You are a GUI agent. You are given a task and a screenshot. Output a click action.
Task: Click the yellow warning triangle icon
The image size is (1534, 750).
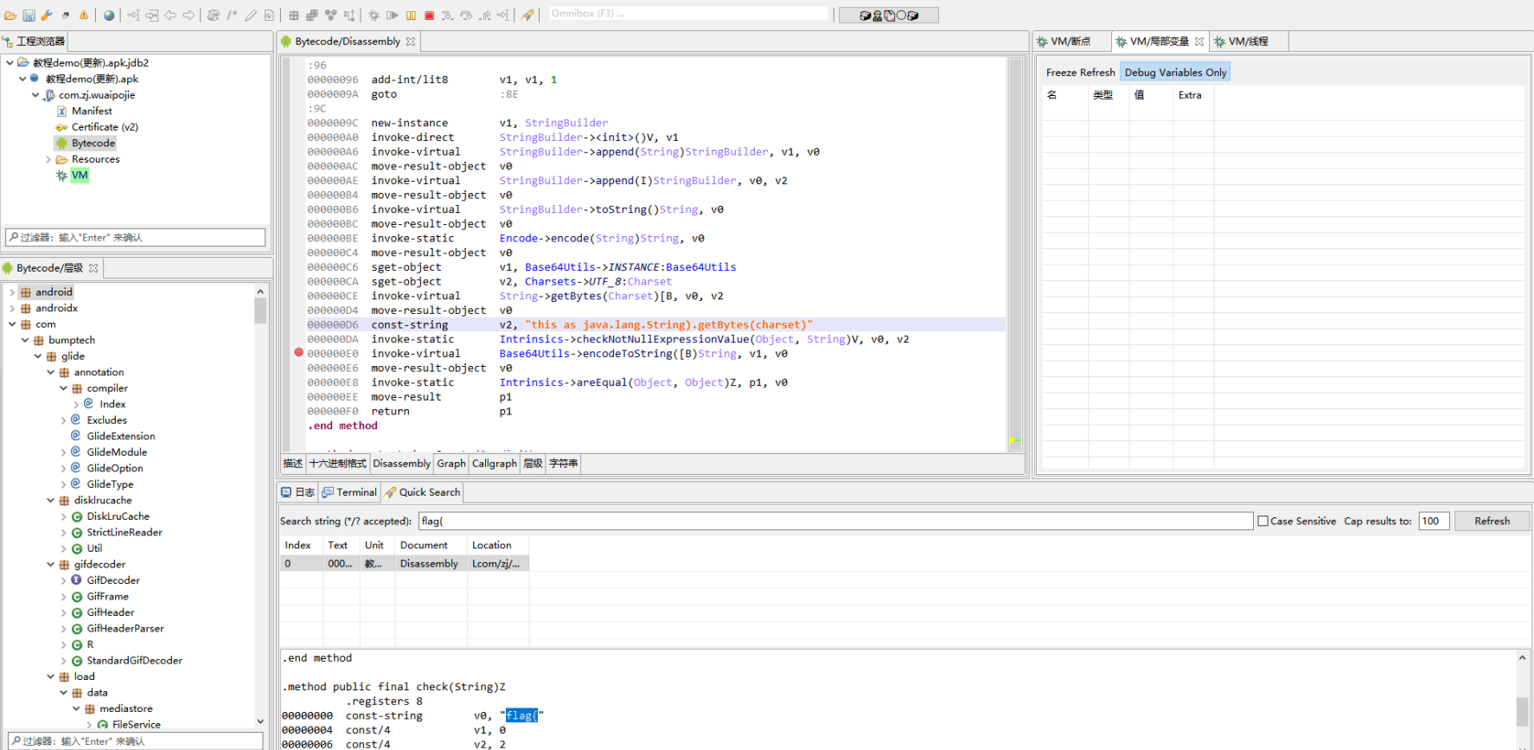coord(84,15)
